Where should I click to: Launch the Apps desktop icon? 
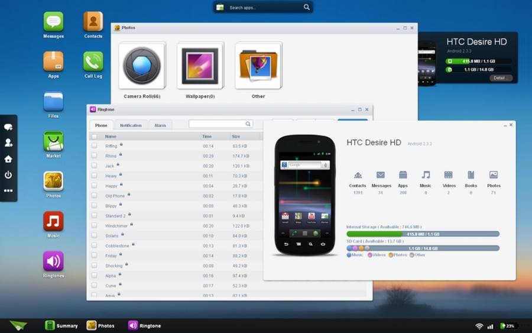pyautogui.click(x=53, y=62)
